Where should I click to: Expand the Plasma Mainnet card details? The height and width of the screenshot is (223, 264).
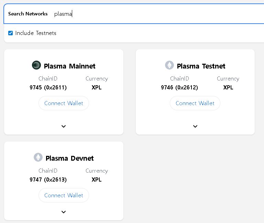[x=64, y=126]
